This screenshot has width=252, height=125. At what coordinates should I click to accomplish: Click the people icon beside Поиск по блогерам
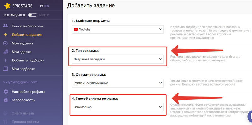[5, 26]
